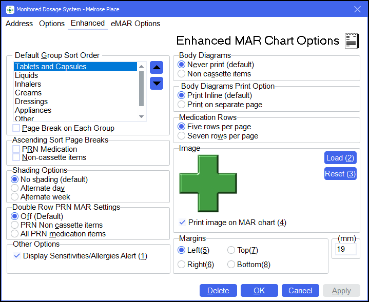Enable Page Break on Each Group
Viewport: 369px width, 302px height.
tap(17, 128)
